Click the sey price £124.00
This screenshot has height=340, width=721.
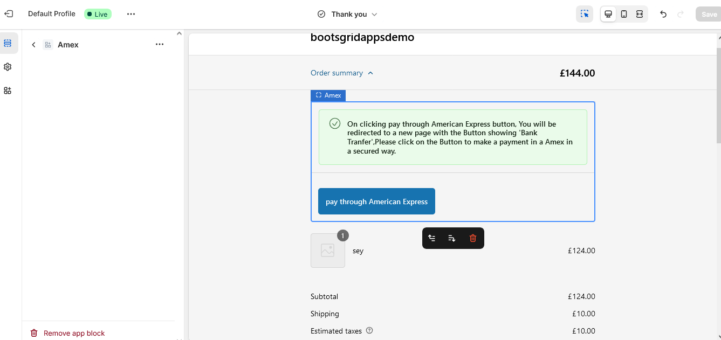pos(581,251)
